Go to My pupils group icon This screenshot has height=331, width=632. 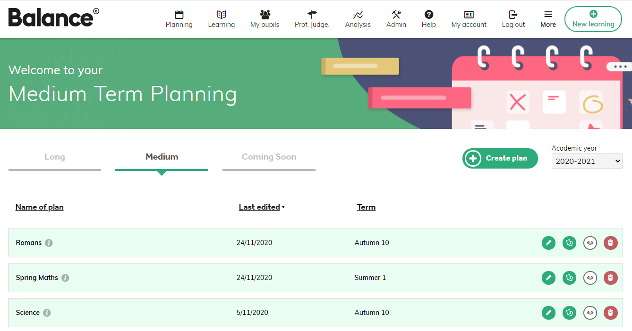click(265, 15)
